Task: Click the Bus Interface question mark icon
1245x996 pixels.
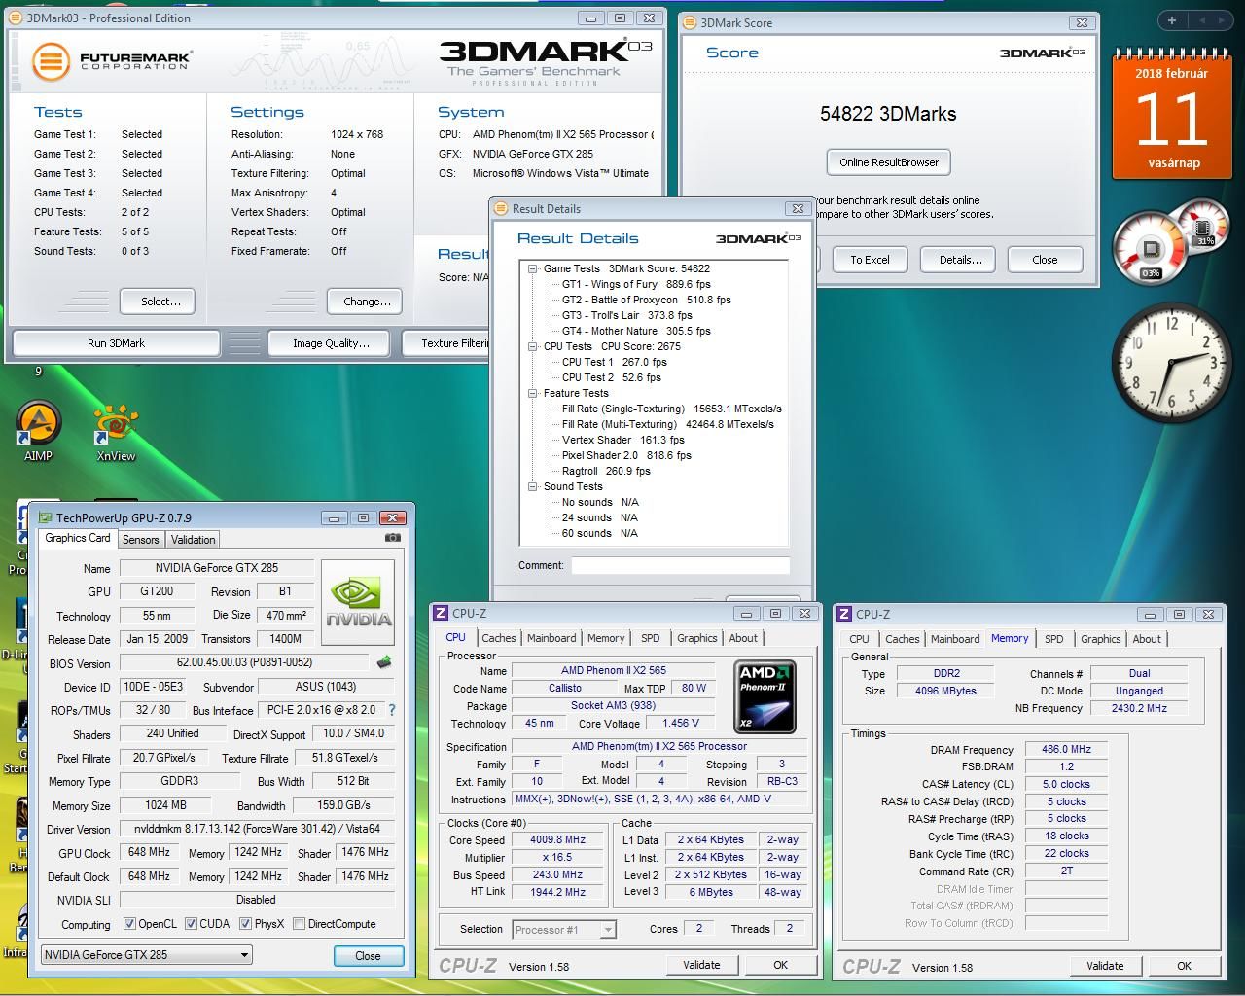Action: [x=392, y=711]
